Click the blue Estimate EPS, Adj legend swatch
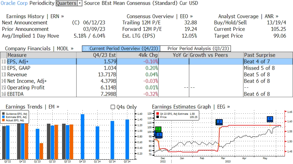Screen dimensions: 293x164 pyautogui.click(x=3, y=117)
